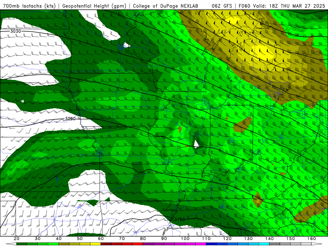Click the "06Z GFS" model run text
This screenshot has width=328, height=246.
222,6
